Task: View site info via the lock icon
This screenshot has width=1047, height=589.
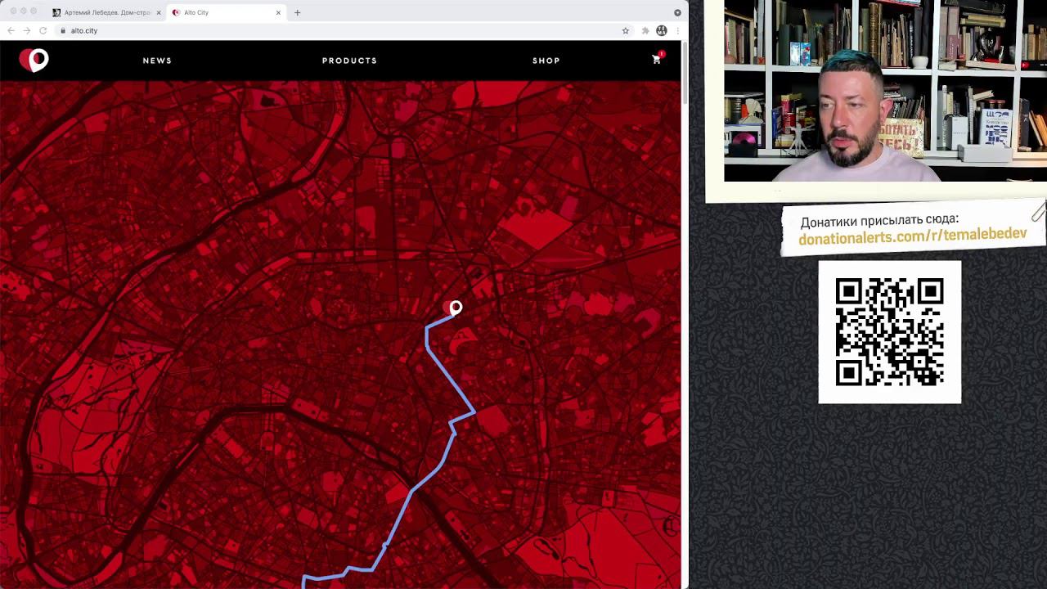Action: (62, 30)
